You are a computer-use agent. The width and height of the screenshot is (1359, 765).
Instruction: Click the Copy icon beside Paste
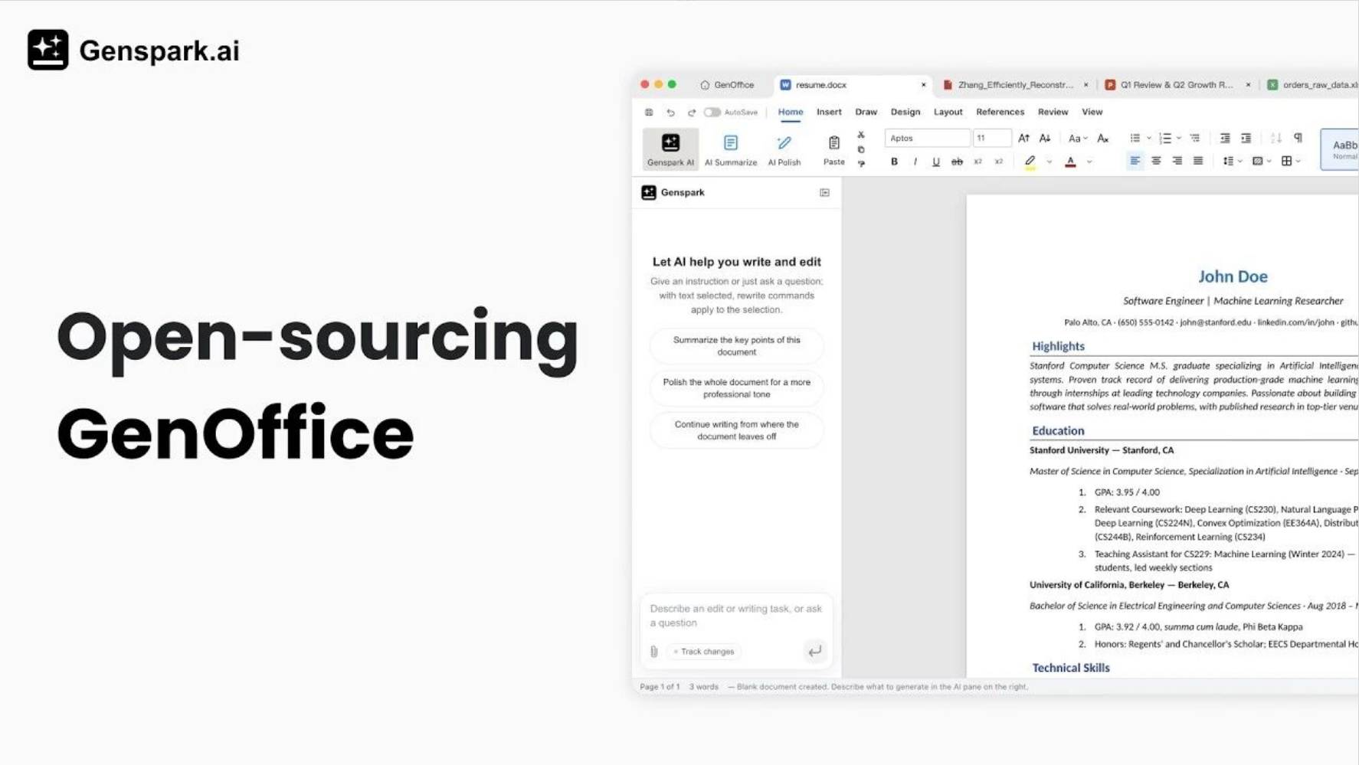point(861,149)
